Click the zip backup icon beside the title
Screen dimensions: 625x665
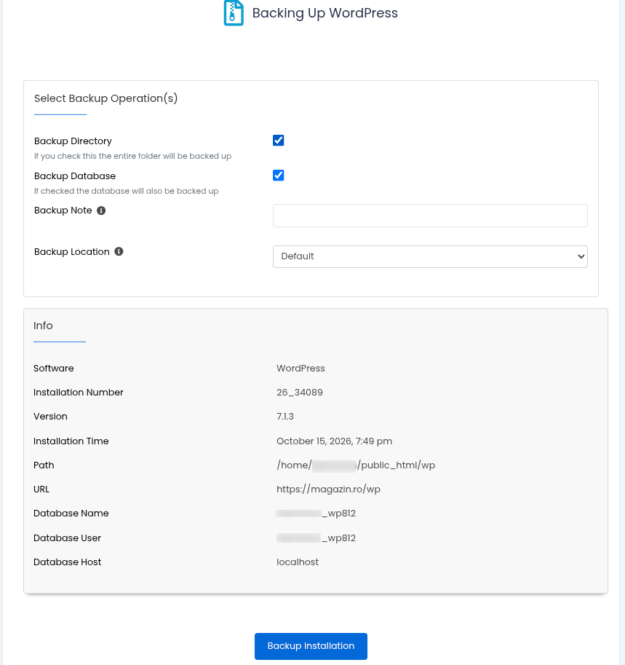click(234, 13)
